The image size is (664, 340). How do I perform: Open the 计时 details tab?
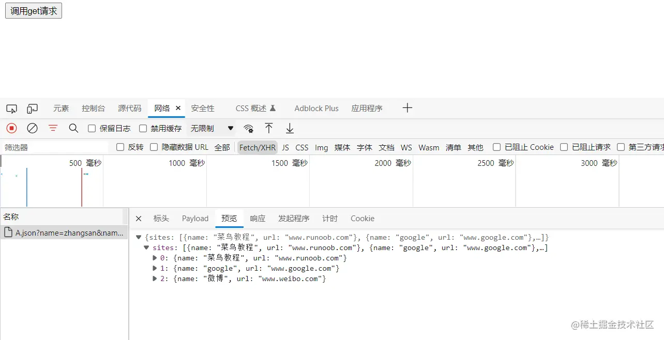click(x=330, y=219)
